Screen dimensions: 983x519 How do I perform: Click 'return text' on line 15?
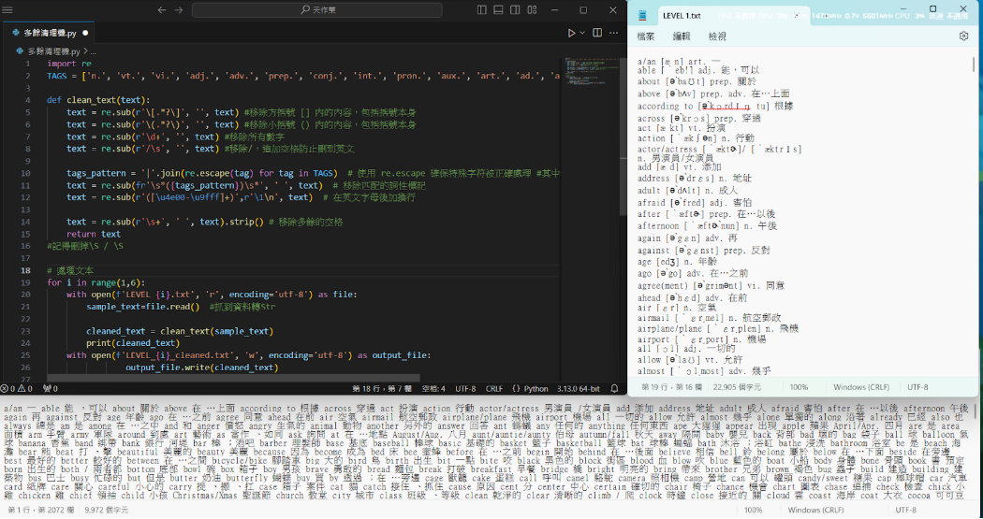94,234
